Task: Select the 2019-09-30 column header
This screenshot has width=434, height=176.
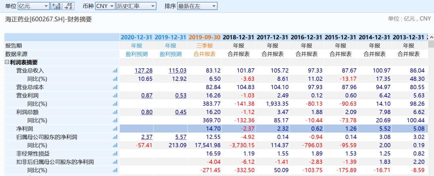Action: point(205,37)
